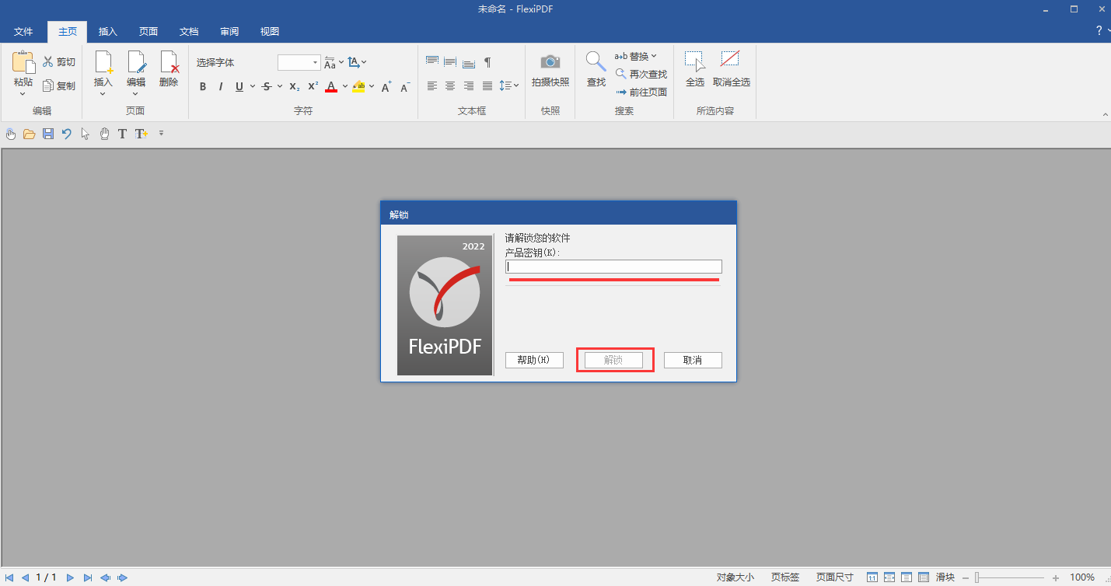Click the Edit page (编辑) icon
Image resolution: width=1111 pixels, height=586 pixels.
click(136, 62)
